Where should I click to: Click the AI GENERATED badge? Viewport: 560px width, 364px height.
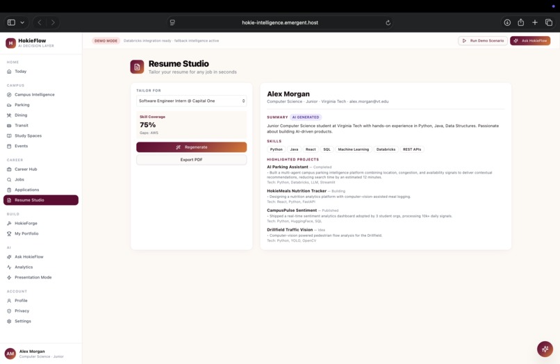[306, 117]
